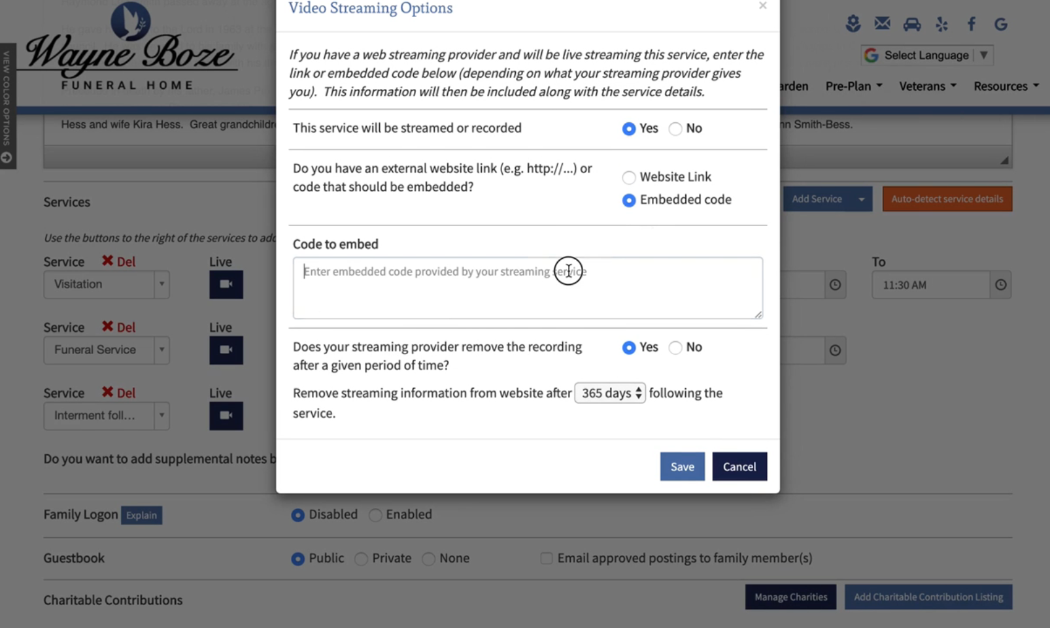Image resolution: width=1050 pixels, height=628 pixels.
Task: Expand the Visitation service type dropdown
Action: tap(161, 284)
